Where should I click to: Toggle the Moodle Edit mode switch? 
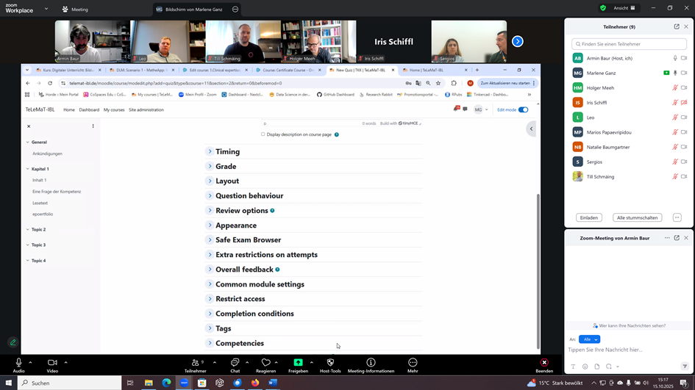523,109
